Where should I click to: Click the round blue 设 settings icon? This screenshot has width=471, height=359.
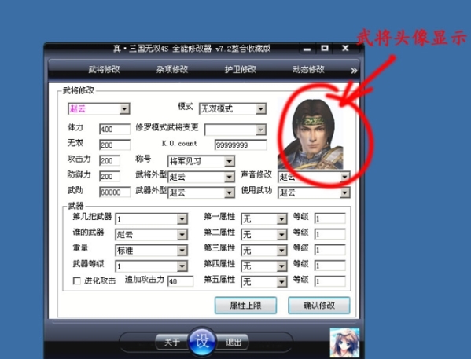pyautogui.click(x=202, y=342)
